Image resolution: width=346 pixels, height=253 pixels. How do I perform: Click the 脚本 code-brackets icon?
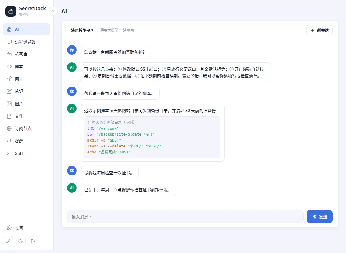click(9, 67)
